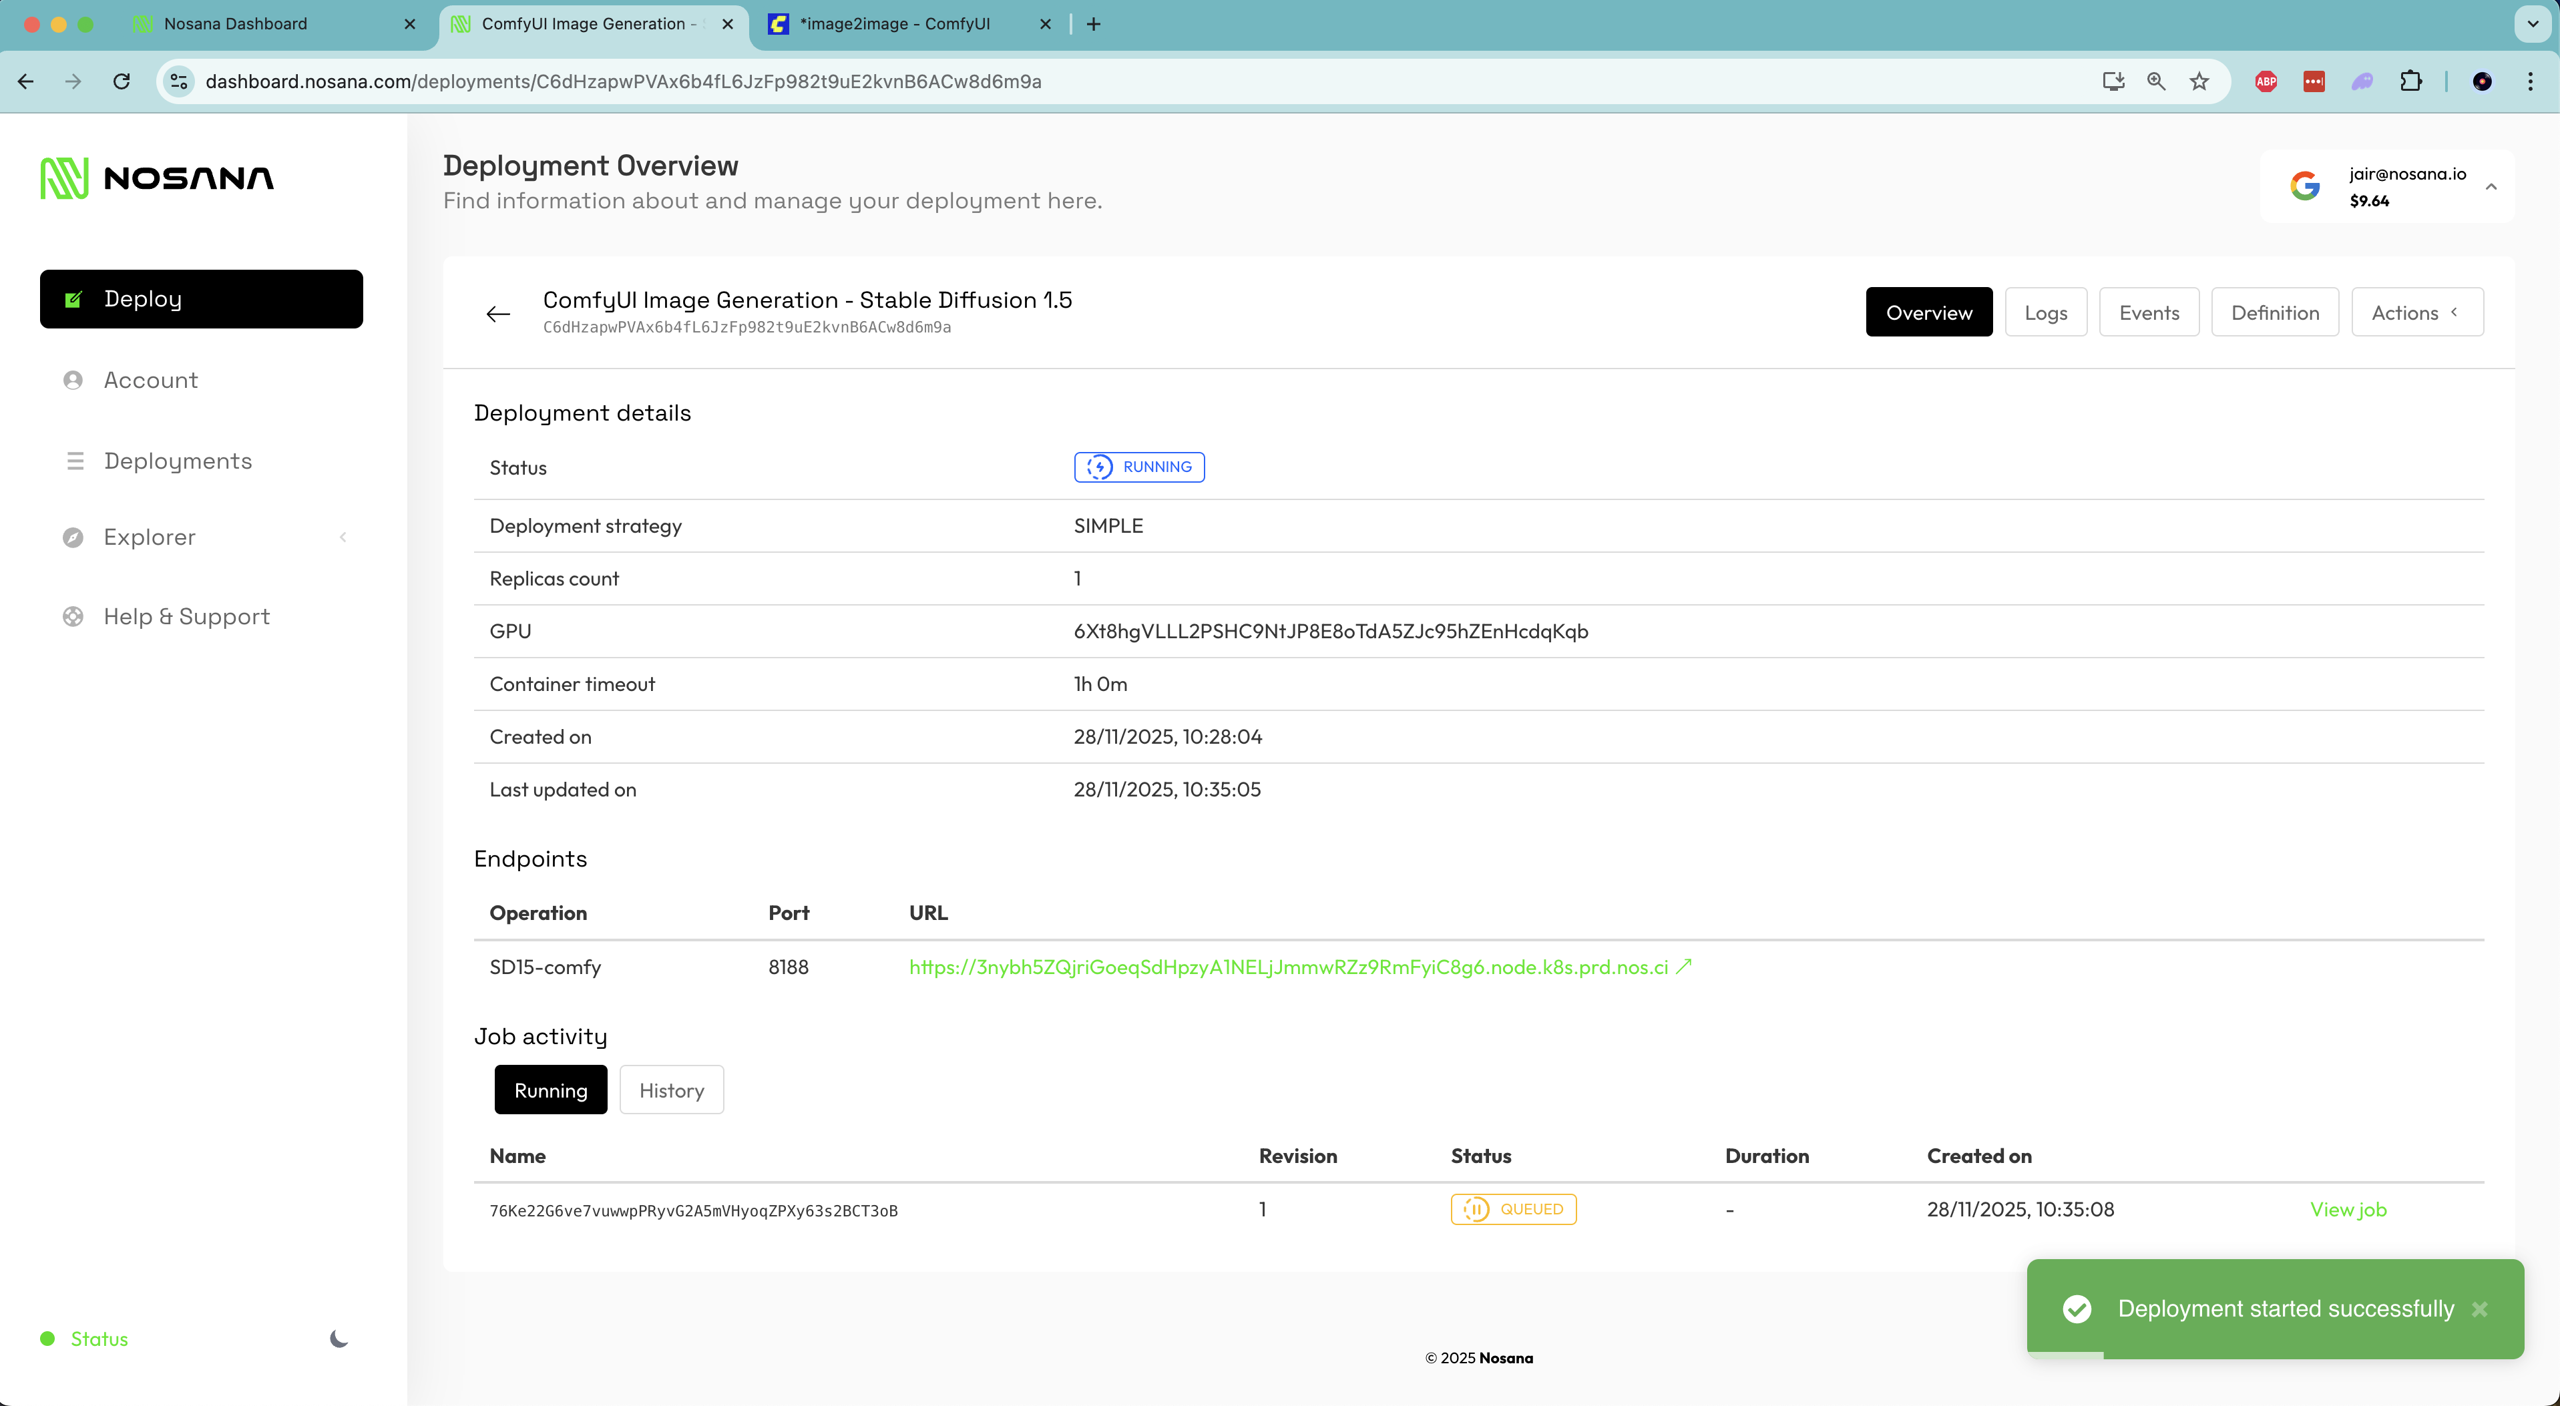Open Help & Support section
The width and height of the screenshot is (2560, 1406).
(186, 616)
